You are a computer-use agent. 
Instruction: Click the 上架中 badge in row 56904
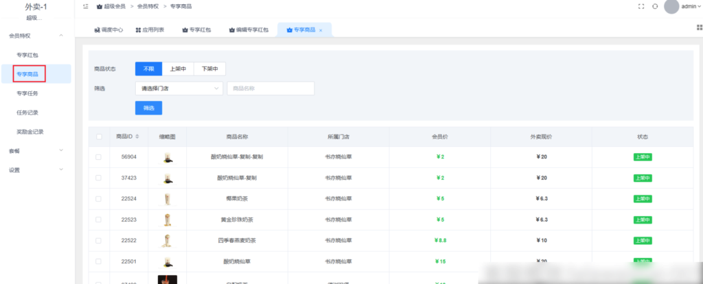point(643,157)
